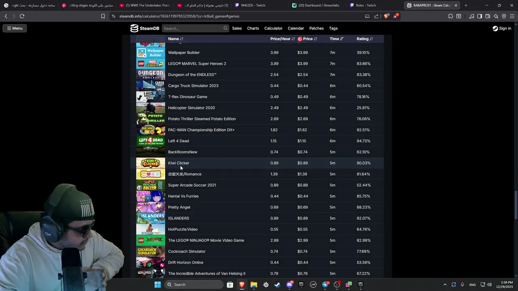Sort the table by Price/Hour column
This screenshot has width=518, height=291.
click(282, 39)
